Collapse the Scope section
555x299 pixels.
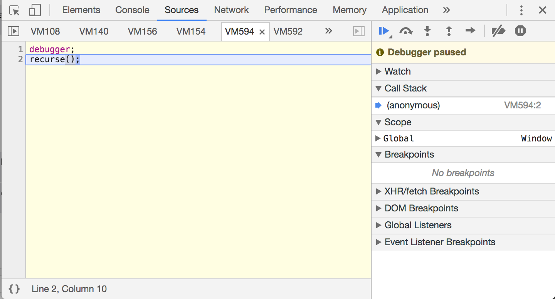pyautogui.click(x=463, y=122)
